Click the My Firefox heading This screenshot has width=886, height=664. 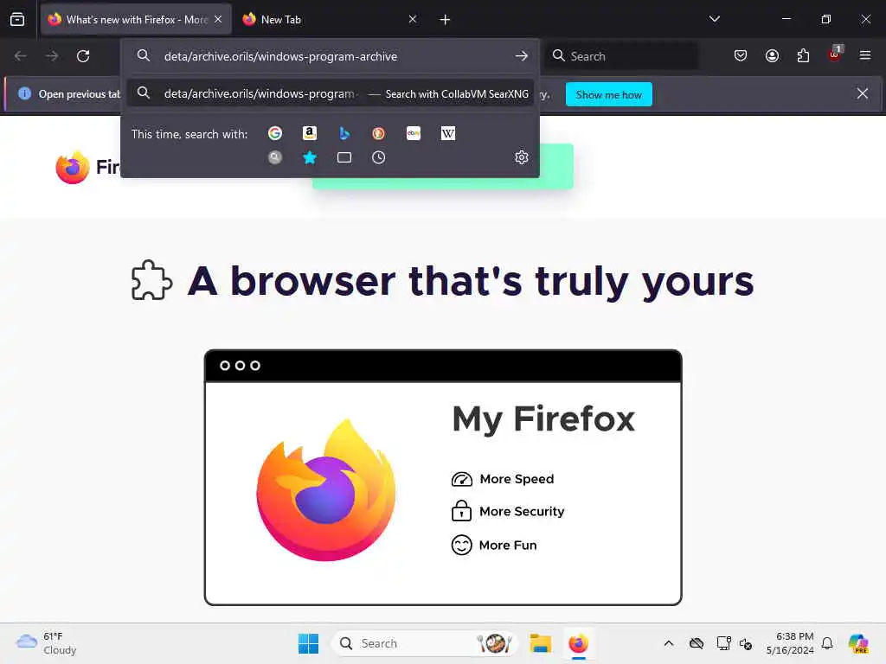point(543,419)
